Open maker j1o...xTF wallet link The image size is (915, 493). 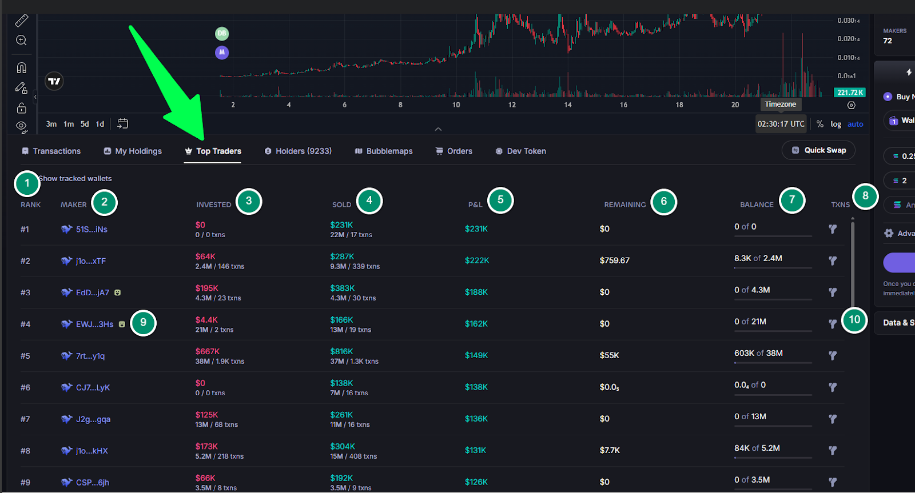(x=91, y=261)
